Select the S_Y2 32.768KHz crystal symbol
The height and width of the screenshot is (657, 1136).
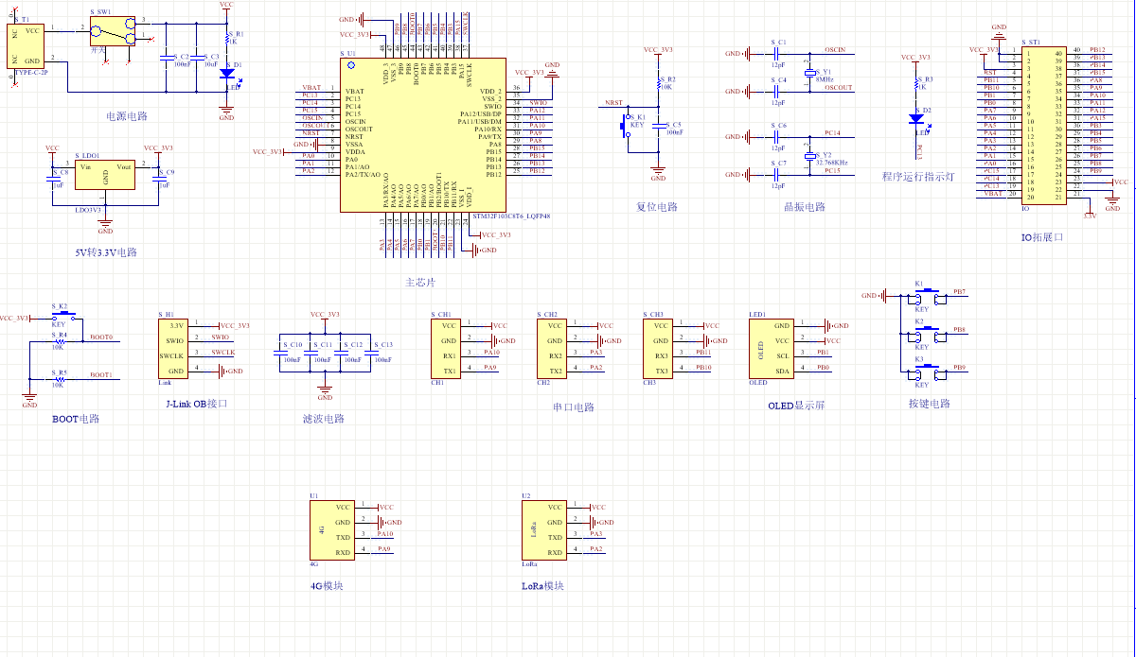pos(810,156)
